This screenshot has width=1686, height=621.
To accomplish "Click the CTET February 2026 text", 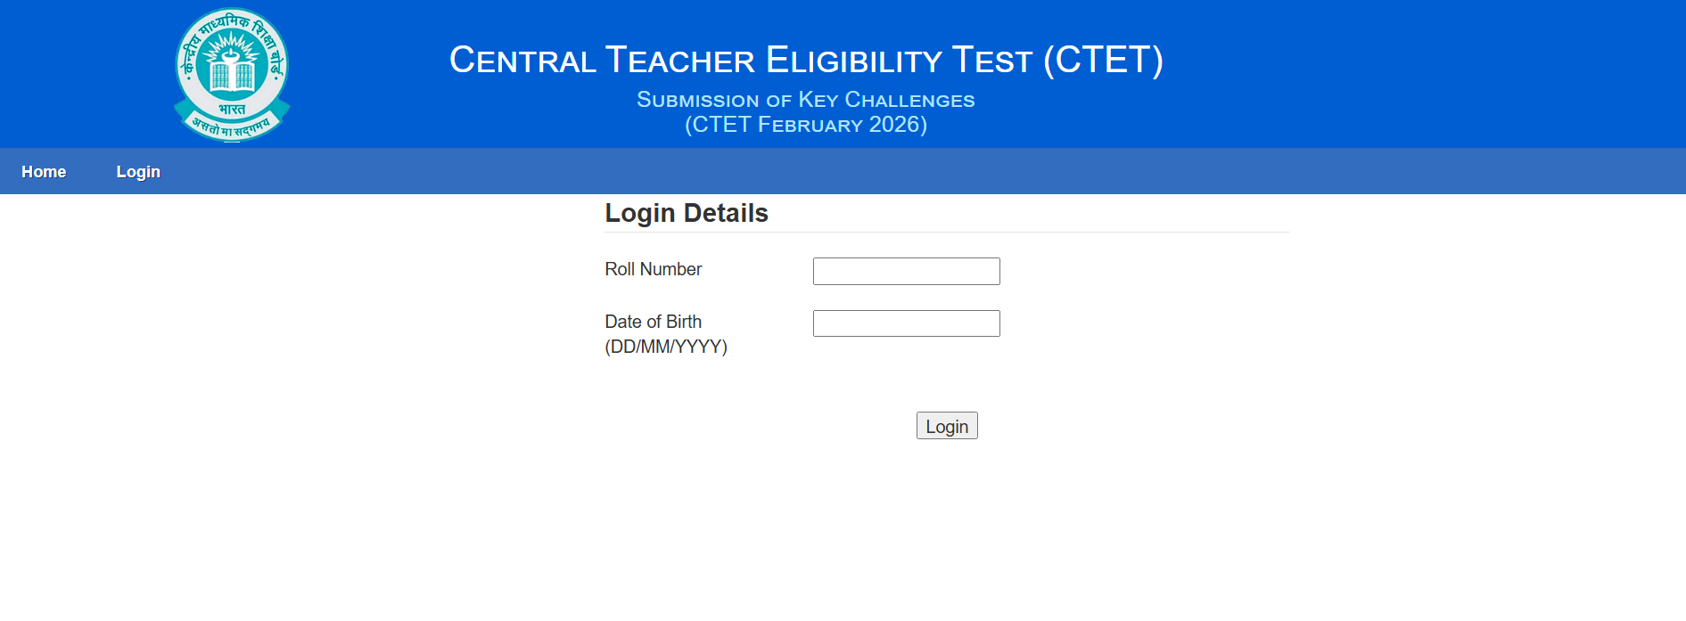I will coord(805,125).
